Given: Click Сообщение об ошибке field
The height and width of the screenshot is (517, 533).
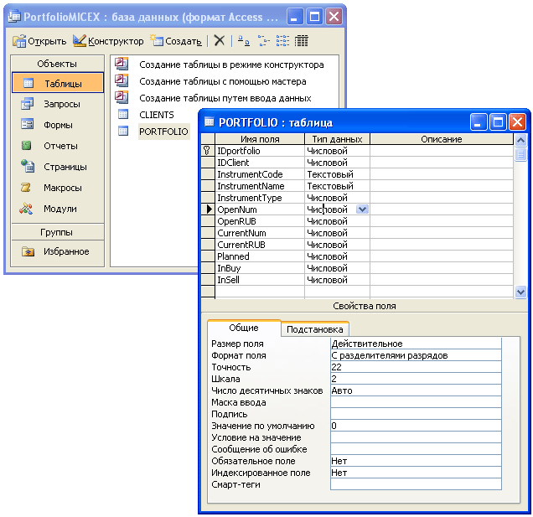Looking at the screenshot, I should pyautogui.click(x=416, y=449).
